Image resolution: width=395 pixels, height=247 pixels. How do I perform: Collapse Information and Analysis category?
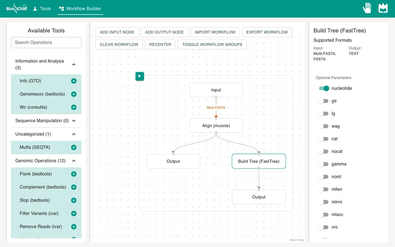[46, 65]
